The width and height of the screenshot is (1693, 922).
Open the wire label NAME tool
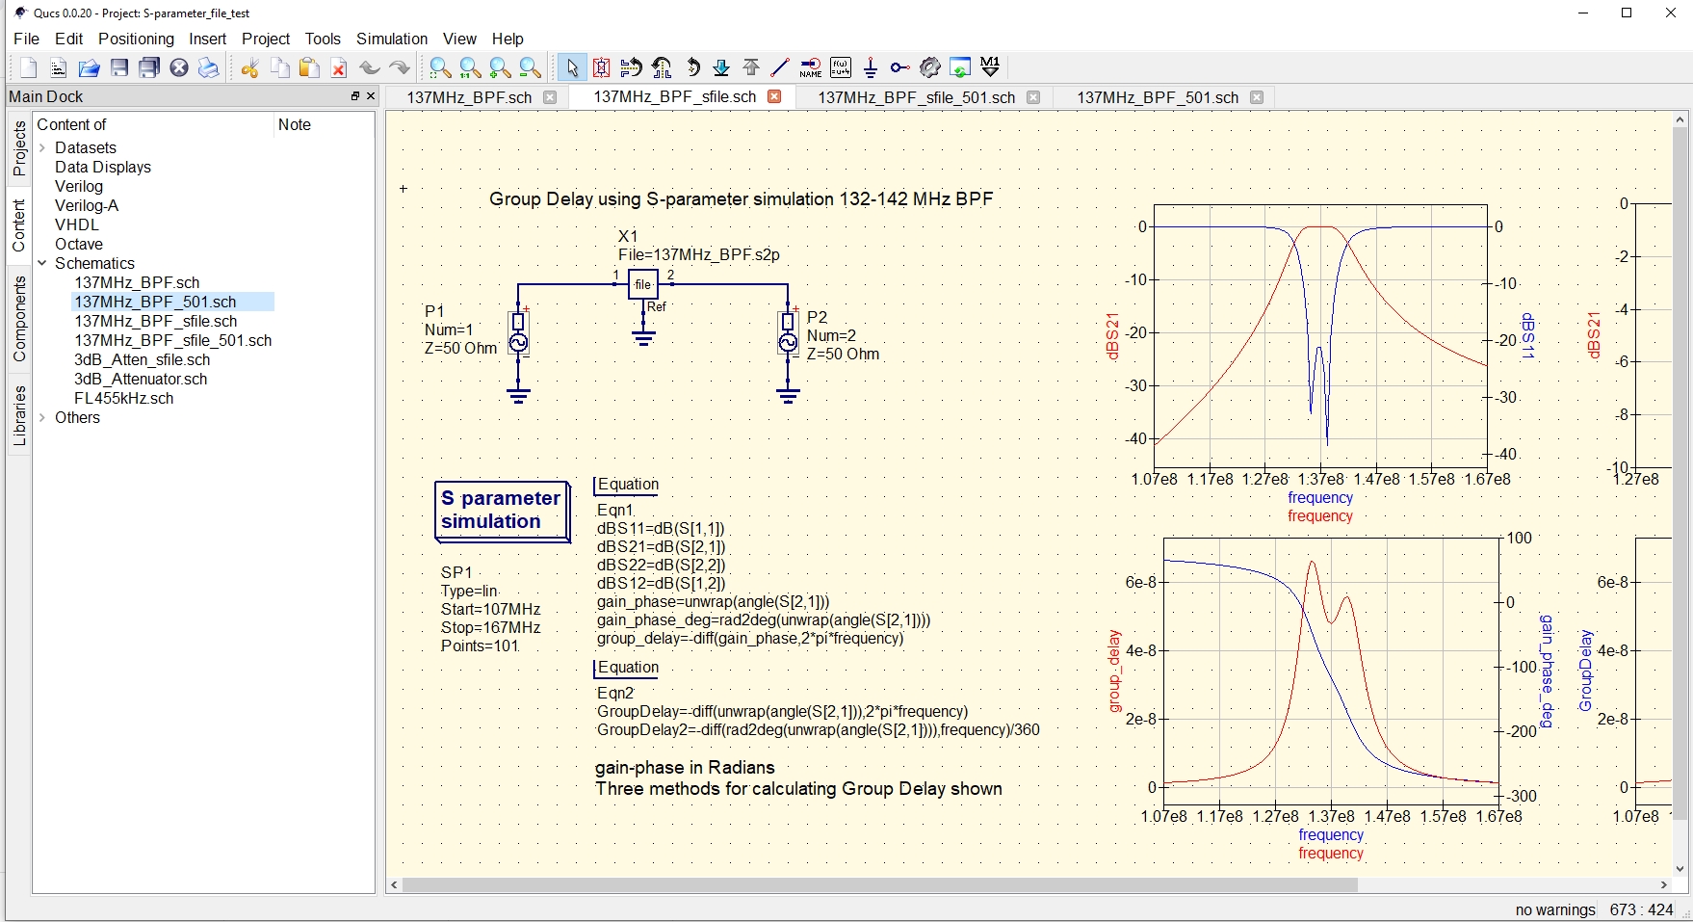coord(811,67)
